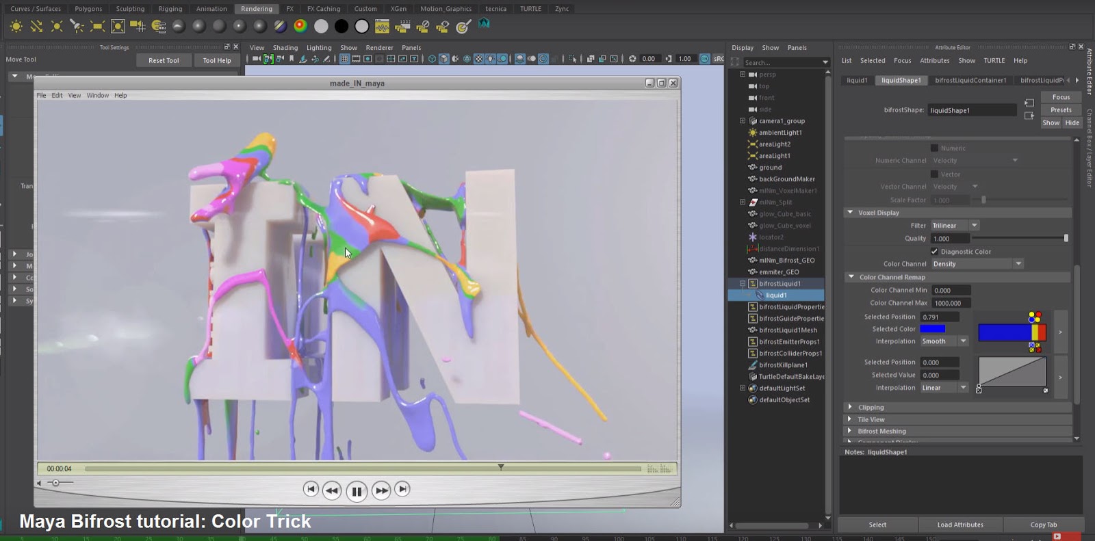Toggle the viewport grid icon
Screen dimensions: 1095x541
point(345,59)
